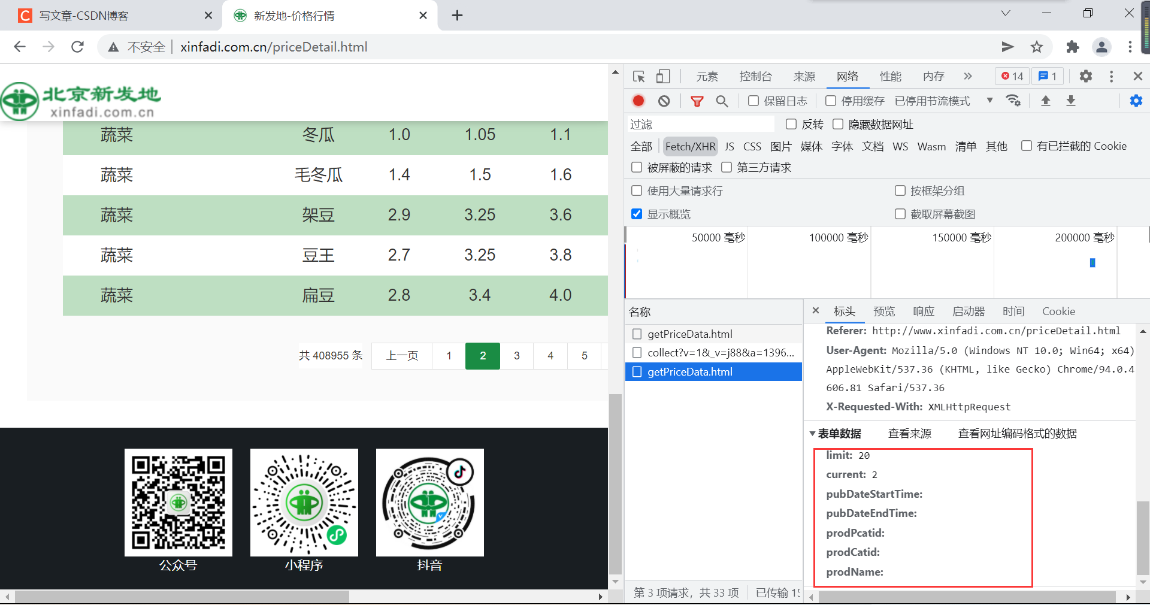Open the network panel search icon

click(x=722, y=101)
